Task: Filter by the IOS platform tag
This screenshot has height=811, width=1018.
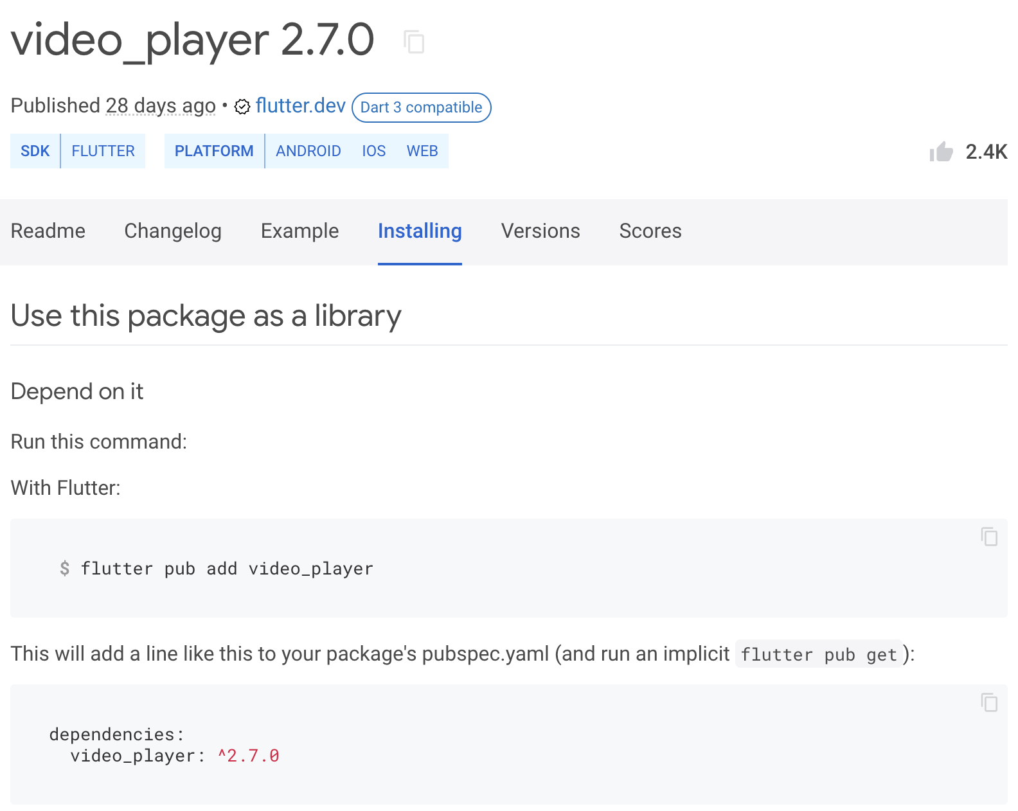Action: pyautogui.click(x=374, y=151)
